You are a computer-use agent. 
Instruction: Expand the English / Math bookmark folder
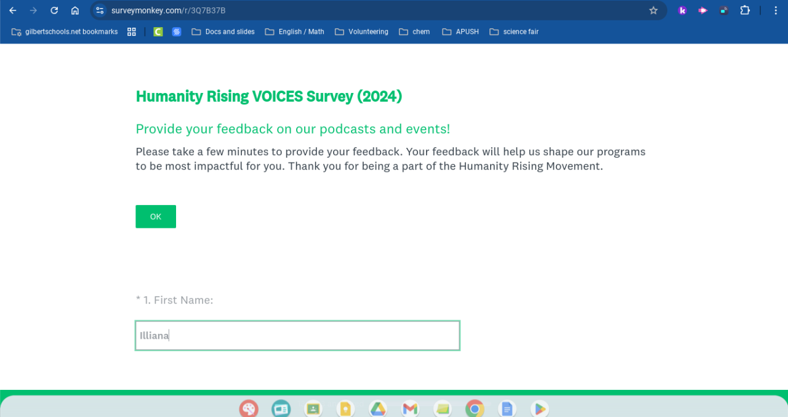[x=294, y=32]
